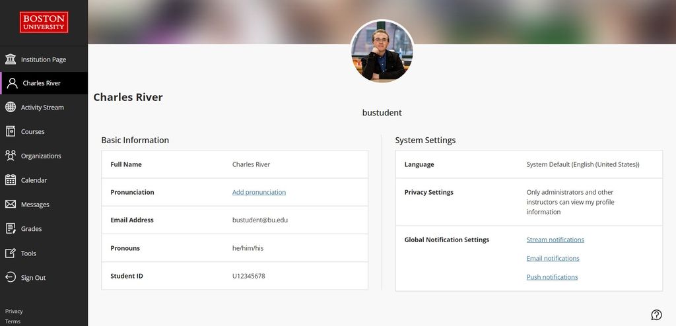Open Email notifications settings link
Image resolution: width=676 pixels, height=326 pixels.
click(x=553, y=258)
